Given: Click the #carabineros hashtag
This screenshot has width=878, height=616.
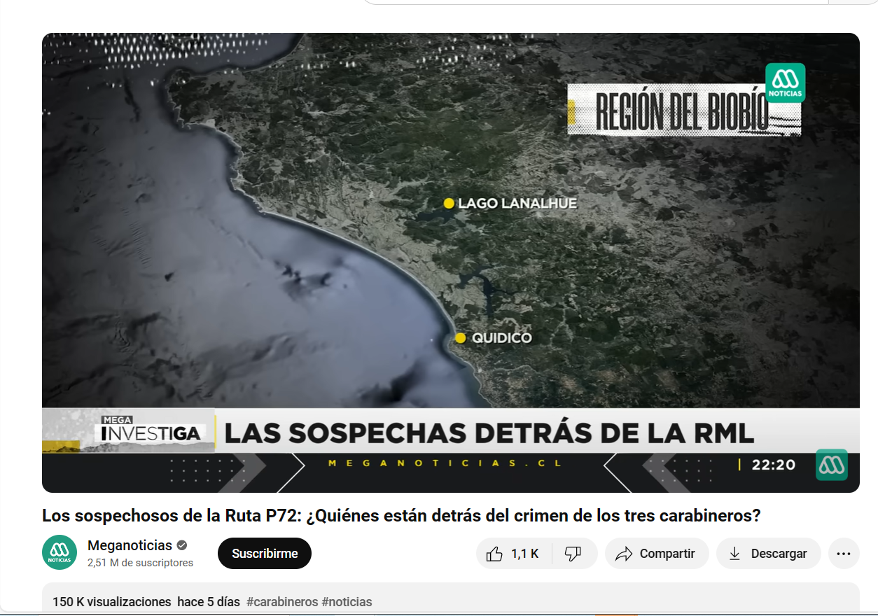Looking at the screenshot, I should coord(282,602).
